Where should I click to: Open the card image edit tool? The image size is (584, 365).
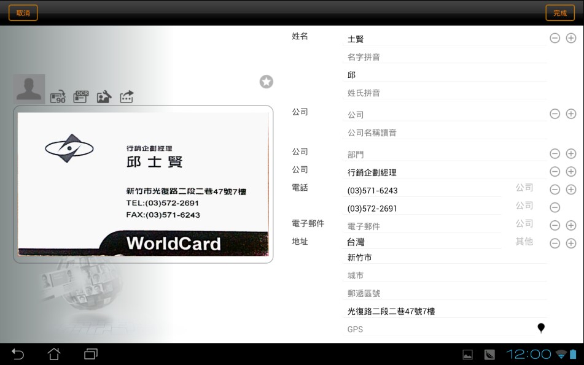(x=104, y=96)
